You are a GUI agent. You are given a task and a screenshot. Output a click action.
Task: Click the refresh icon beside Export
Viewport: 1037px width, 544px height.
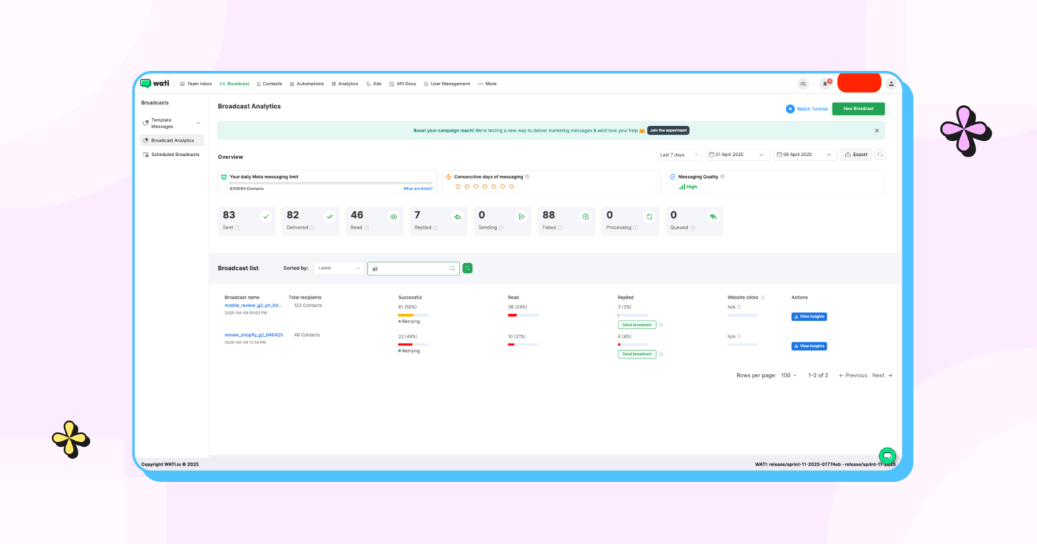(x=880, y=155)
